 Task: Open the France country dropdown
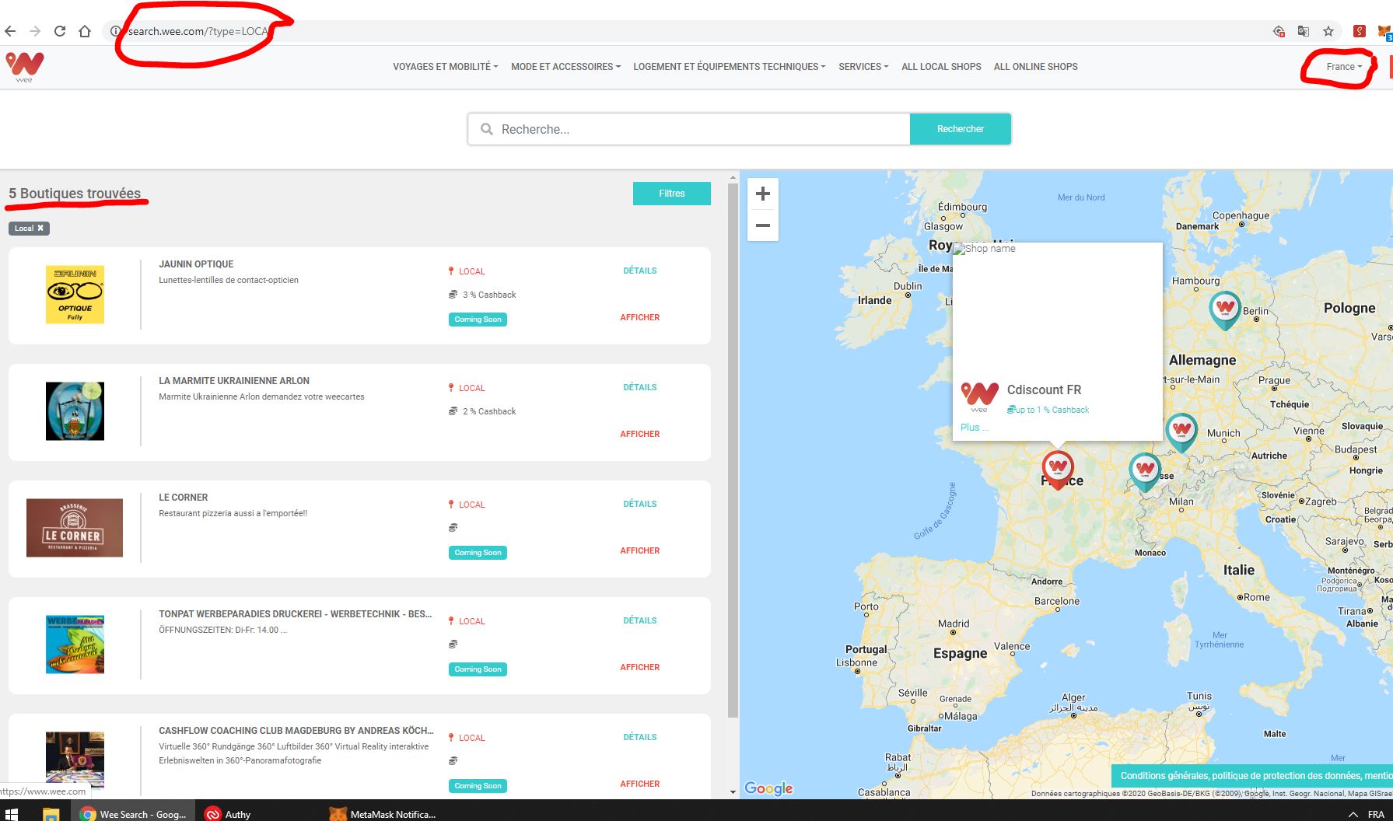[1344, 67]
